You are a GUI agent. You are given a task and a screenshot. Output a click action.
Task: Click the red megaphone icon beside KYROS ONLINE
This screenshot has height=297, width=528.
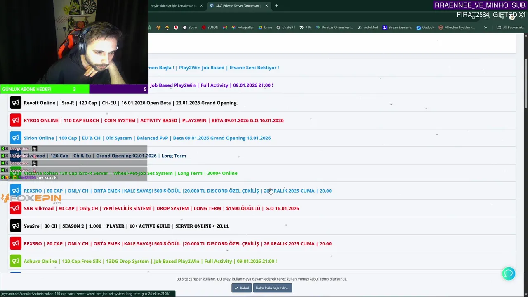[x=15, y=120]
